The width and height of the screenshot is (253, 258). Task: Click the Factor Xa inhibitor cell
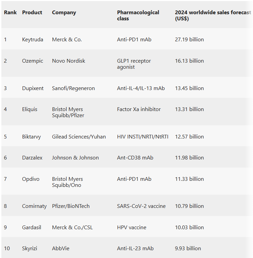tap(139, 109)
